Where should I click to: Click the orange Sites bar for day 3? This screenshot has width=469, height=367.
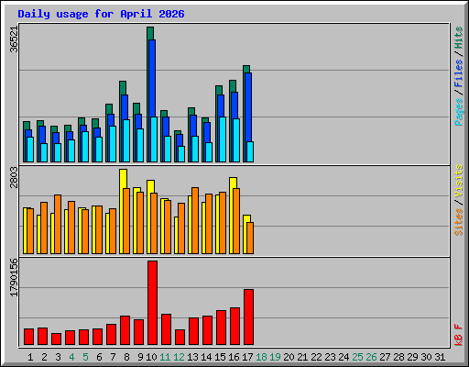[58, 224]
